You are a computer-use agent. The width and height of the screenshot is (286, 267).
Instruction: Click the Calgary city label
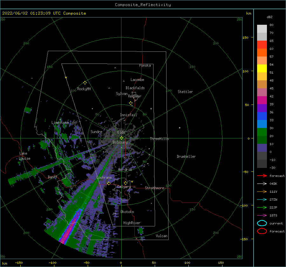click(x=124, y=187)
